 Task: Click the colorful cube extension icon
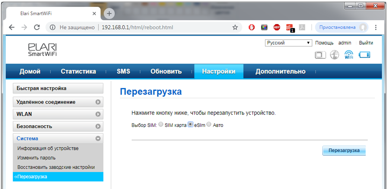coord(264,27)
